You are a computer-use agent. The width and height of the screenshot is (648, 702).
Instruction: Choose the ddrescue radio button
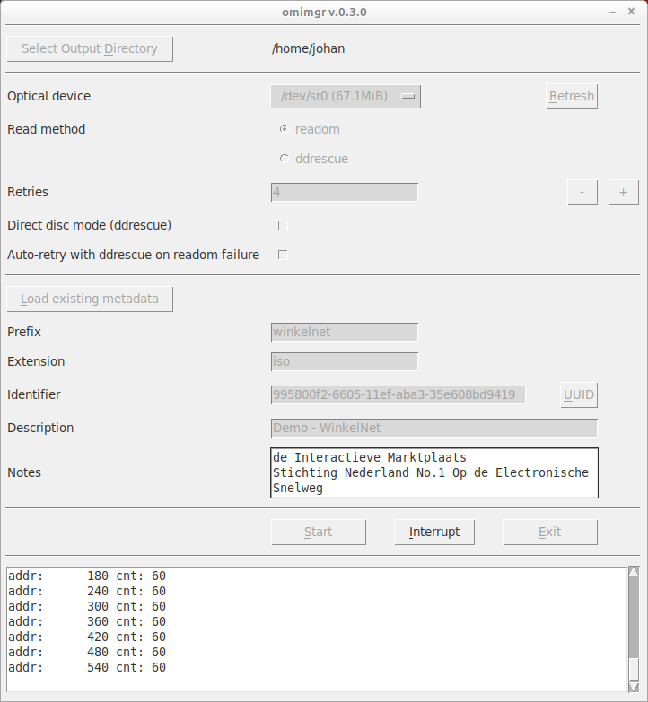(285, 159)
